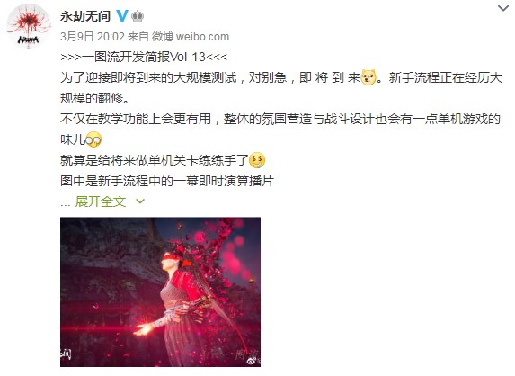Click the blue verified V badge
This screenshot has width=515, height=376.
coord(122,16)
